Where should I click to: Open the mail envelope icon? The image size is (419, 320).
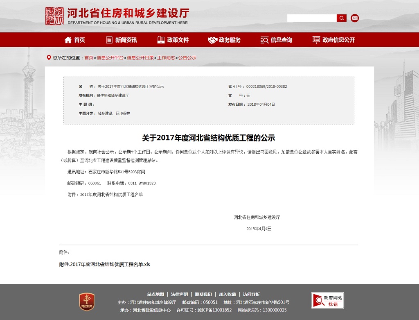(355, 18)
